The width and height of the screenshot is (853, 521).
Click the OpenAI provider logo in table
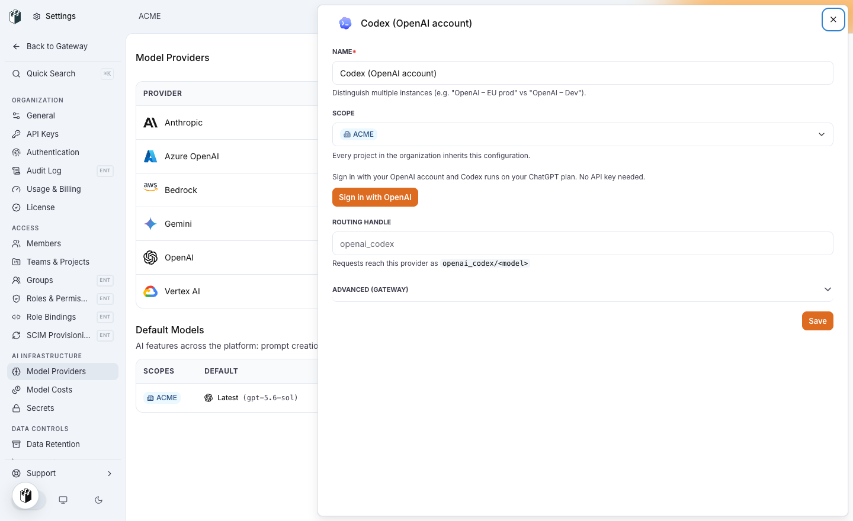click(x=150, y=258)
